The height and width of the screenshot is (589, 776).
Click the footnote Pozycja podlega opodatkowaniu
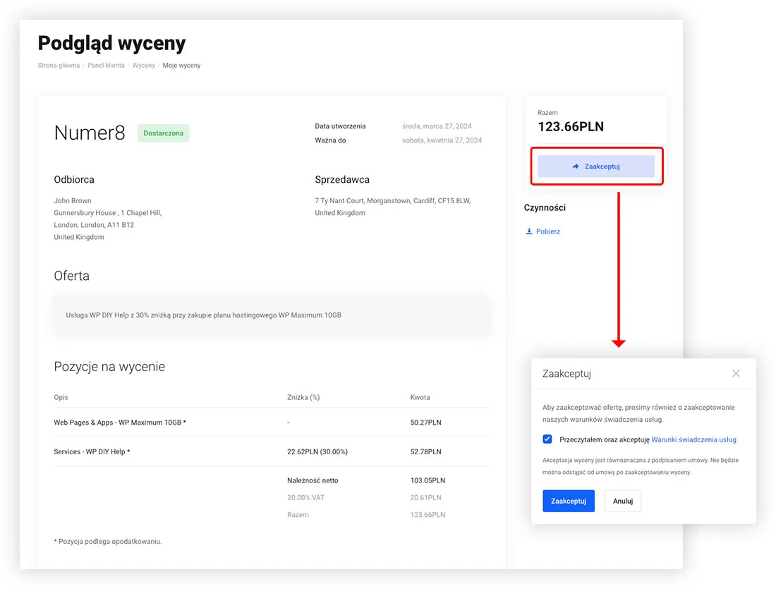tap(108, 541)
